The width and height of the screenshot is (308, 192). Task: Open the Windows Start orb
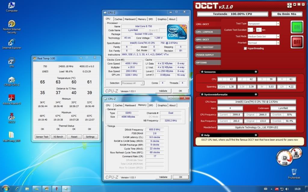6,188
